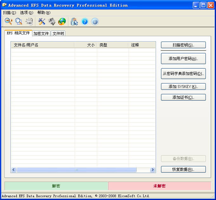Click the padlock with cursor icon
Screen dimensions: 216x200
pos(74,21)
